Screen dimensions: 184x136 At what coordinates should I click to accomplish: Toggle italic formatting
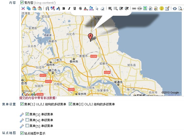tap(69, 9)
